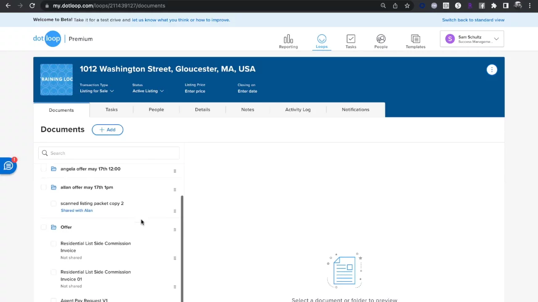
Task: Open the Tasks checkmark icon in top navigation
Action: [351, 39]
